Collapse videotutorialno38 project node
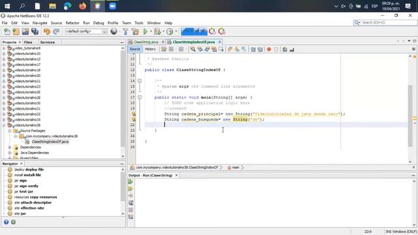The height and width of the screenshot is (235, 418). tap(4, 125)
